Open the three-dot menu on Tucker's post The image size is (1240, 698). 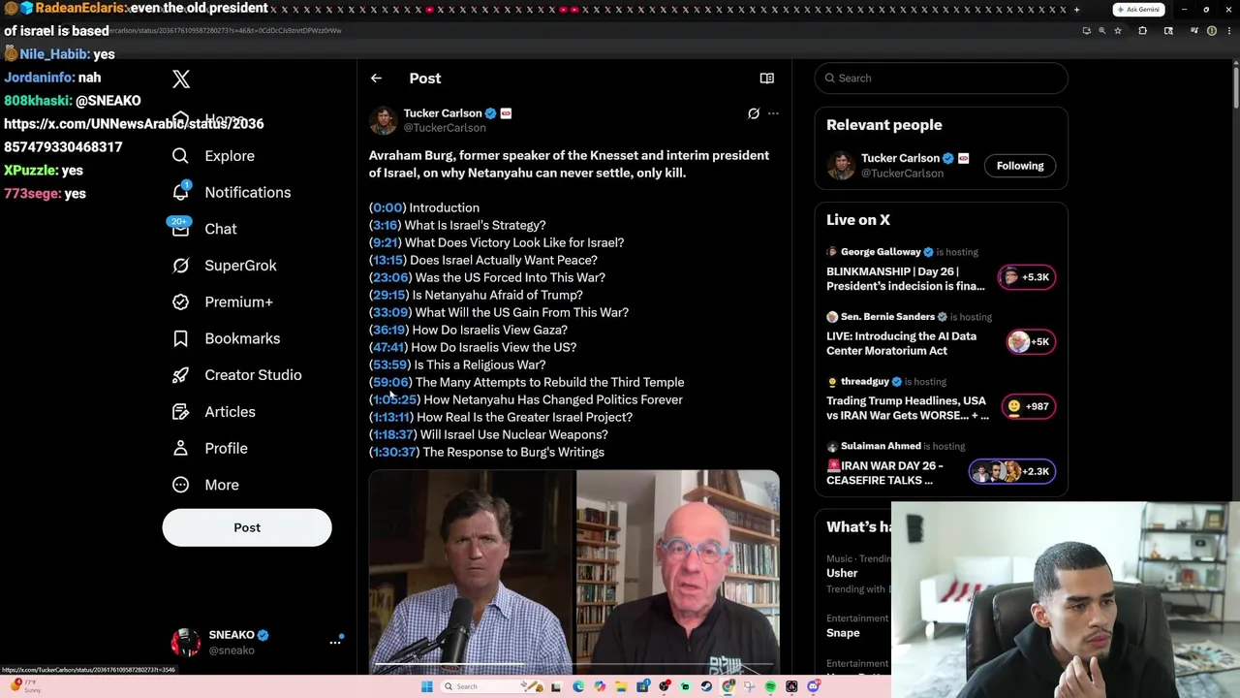pos(773,113)
